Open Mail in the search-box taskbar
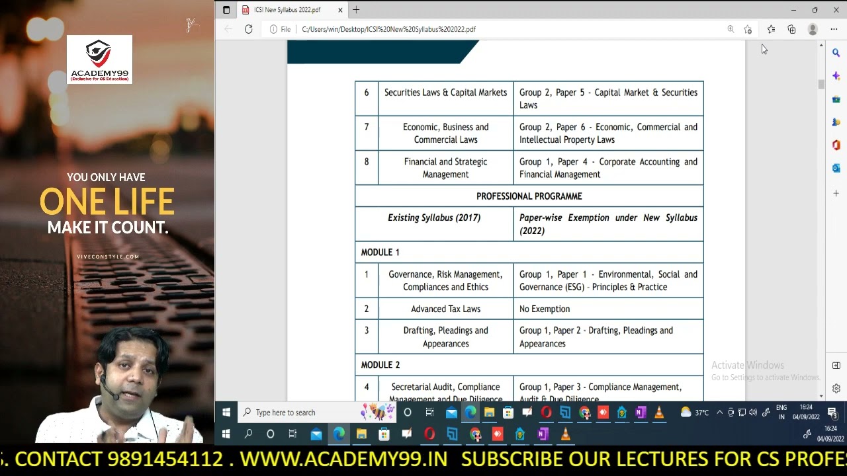 point(451,413)
